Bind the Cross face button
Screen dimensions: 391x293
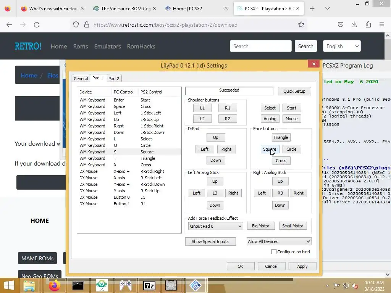[x=281, y=161]
